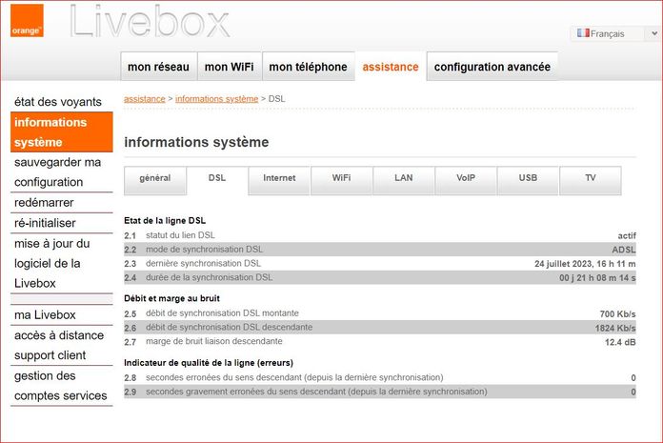This screenshot has width=663, height=443.
Task: Click the actif status value
Action: [627, 236]
